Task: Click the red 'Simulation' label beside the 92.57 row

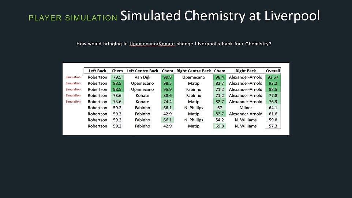Action: pyautogui.click(x=73, y=77)
